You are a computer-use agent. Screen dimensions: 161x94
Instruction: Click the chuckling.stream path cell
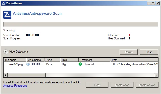[x=135, y=64]
